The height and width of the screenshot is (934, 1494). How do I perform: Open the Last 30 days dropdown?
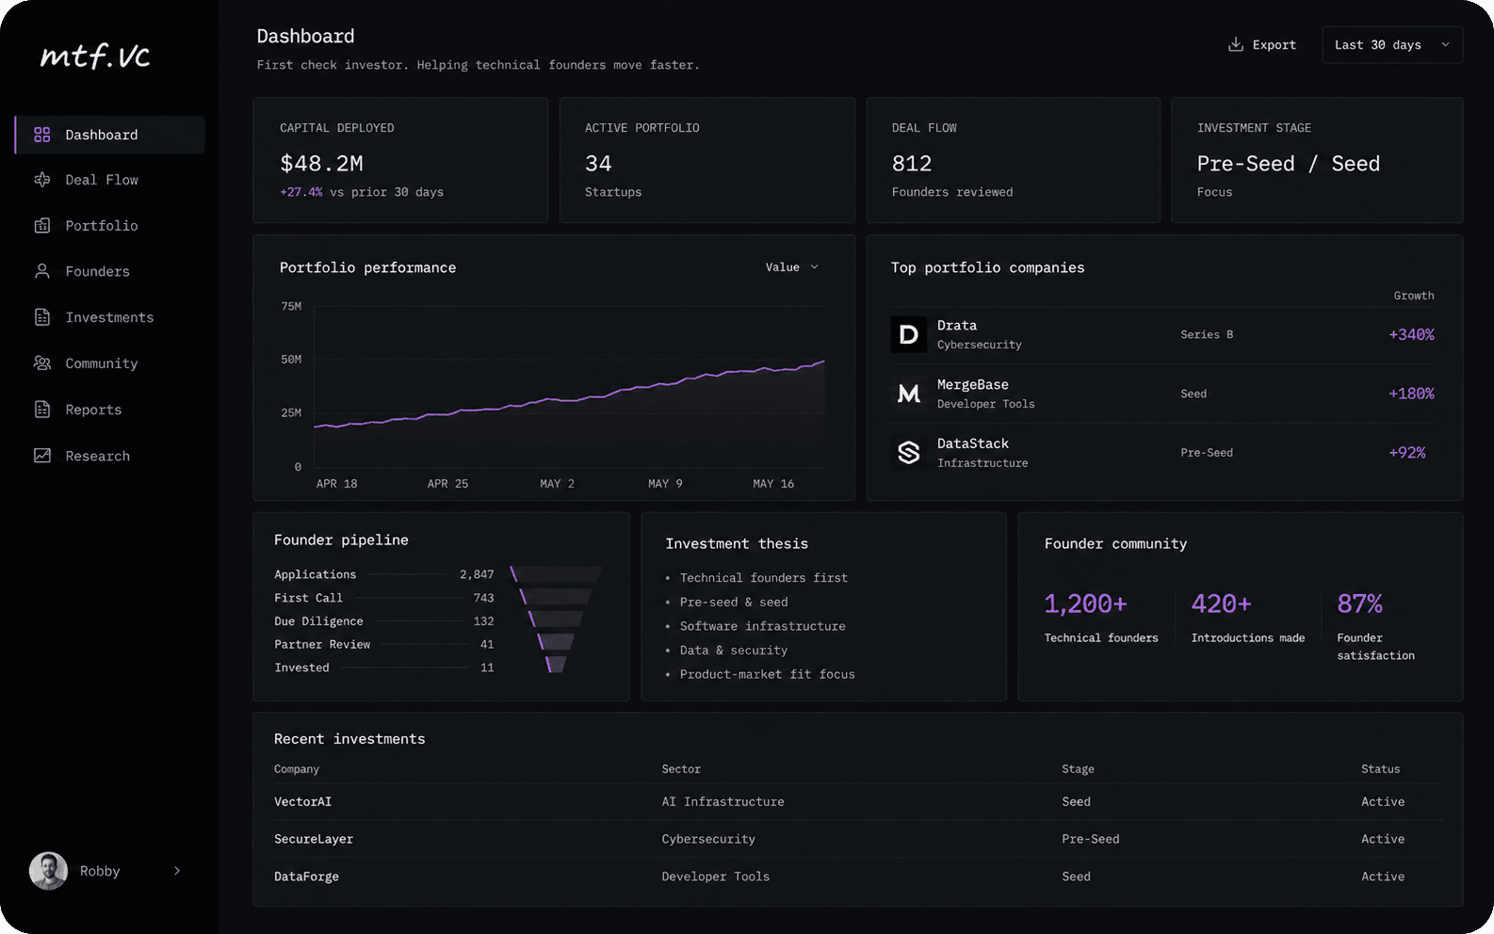(x=1392, y=44)
